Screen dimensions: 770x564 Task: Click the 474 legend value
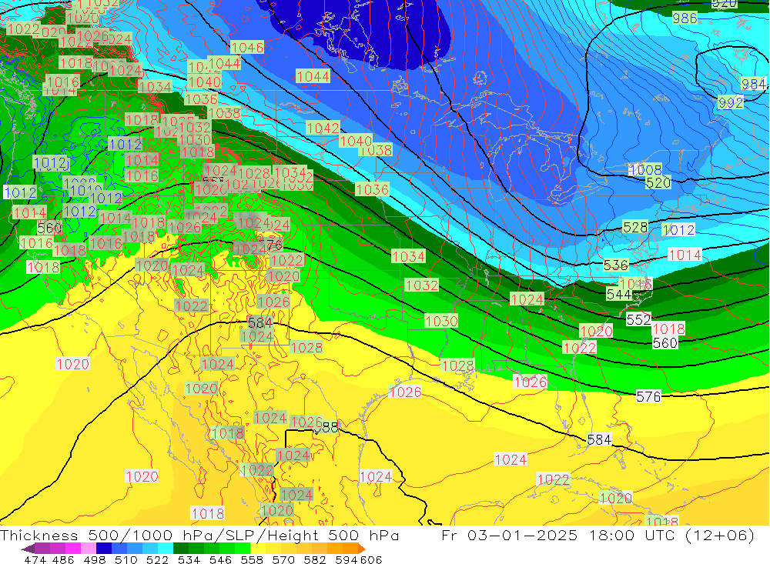click(x=35, y=559)
